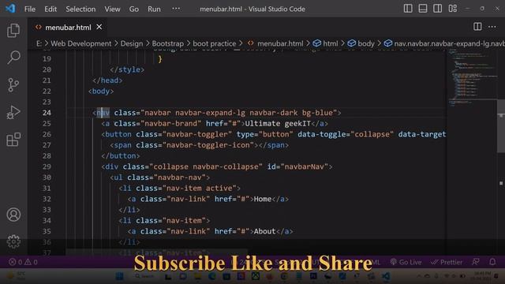This screenshot has height=284, width=505.
Task: Click the closing head tag on line 21
Action: tap(107, 80)
